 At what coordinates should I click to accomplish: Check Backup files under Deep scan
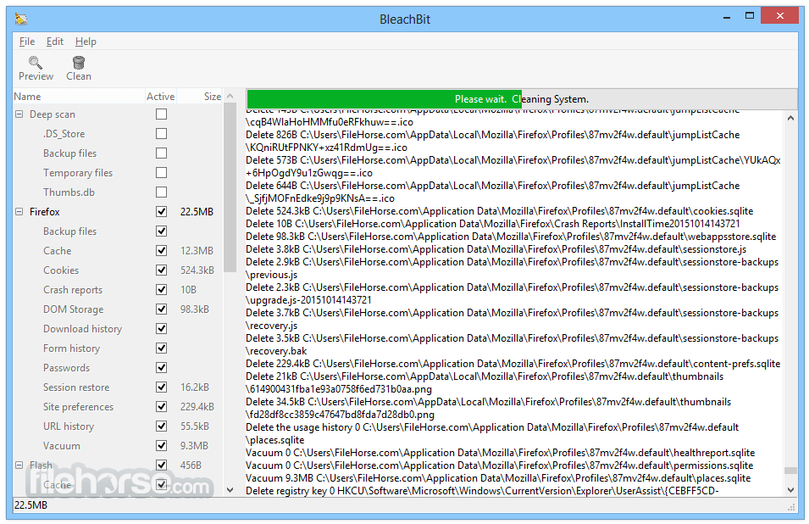click(x=162, y=153)
